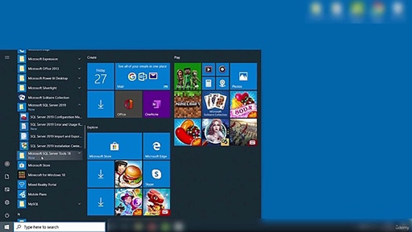
Task: Launch SQL Server 2019 Import and Export
Action: click(x=51, y=136)
